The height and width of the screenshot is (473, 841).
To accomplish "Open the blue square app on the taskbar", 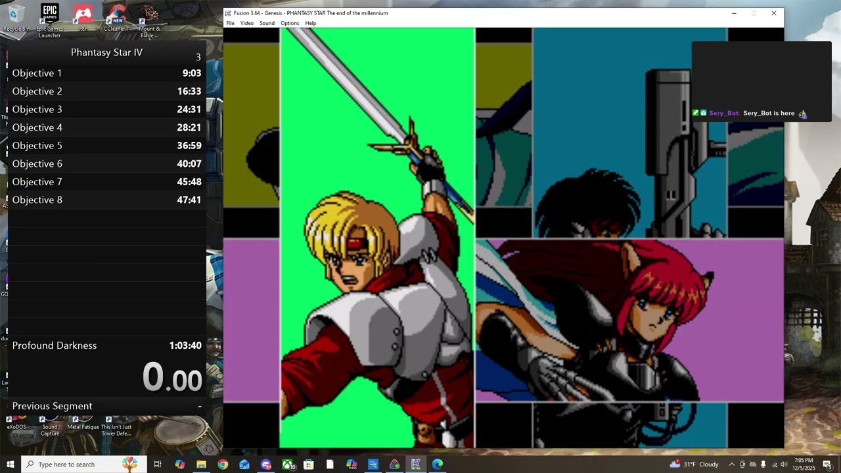I will [373, 464].
